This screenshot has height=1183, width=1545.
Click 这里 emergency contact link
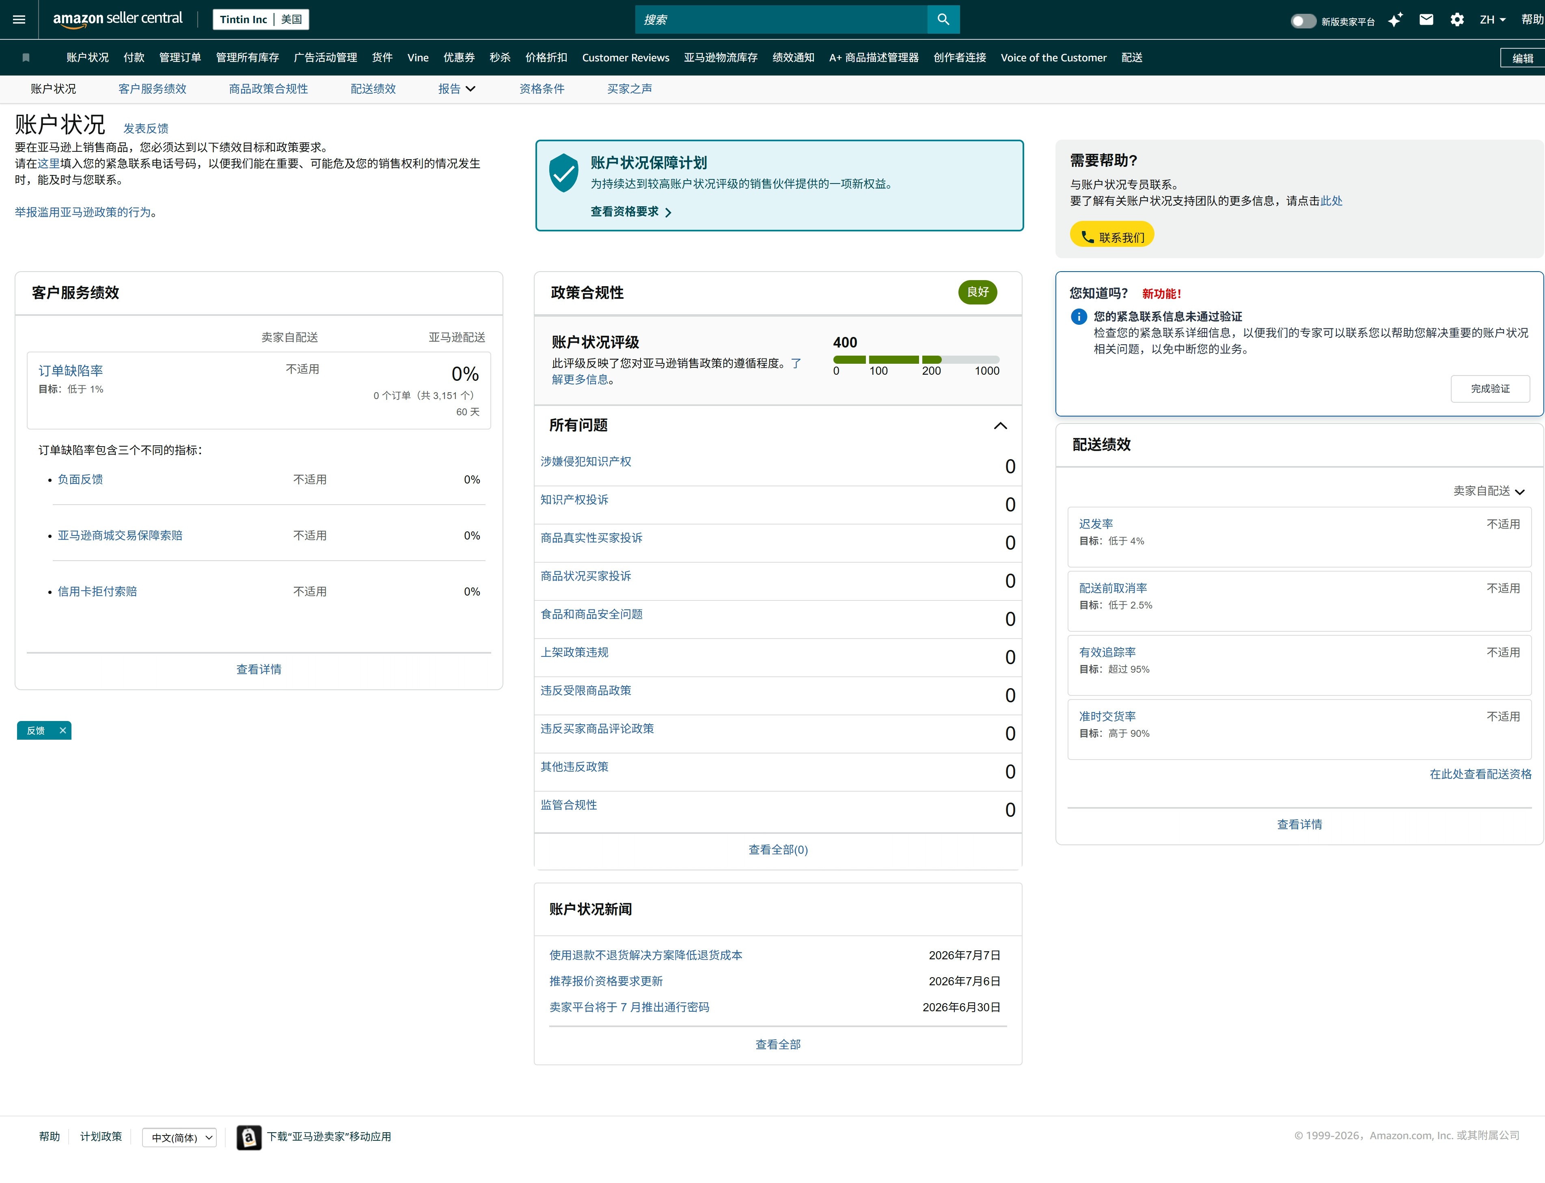pos(49,163)
